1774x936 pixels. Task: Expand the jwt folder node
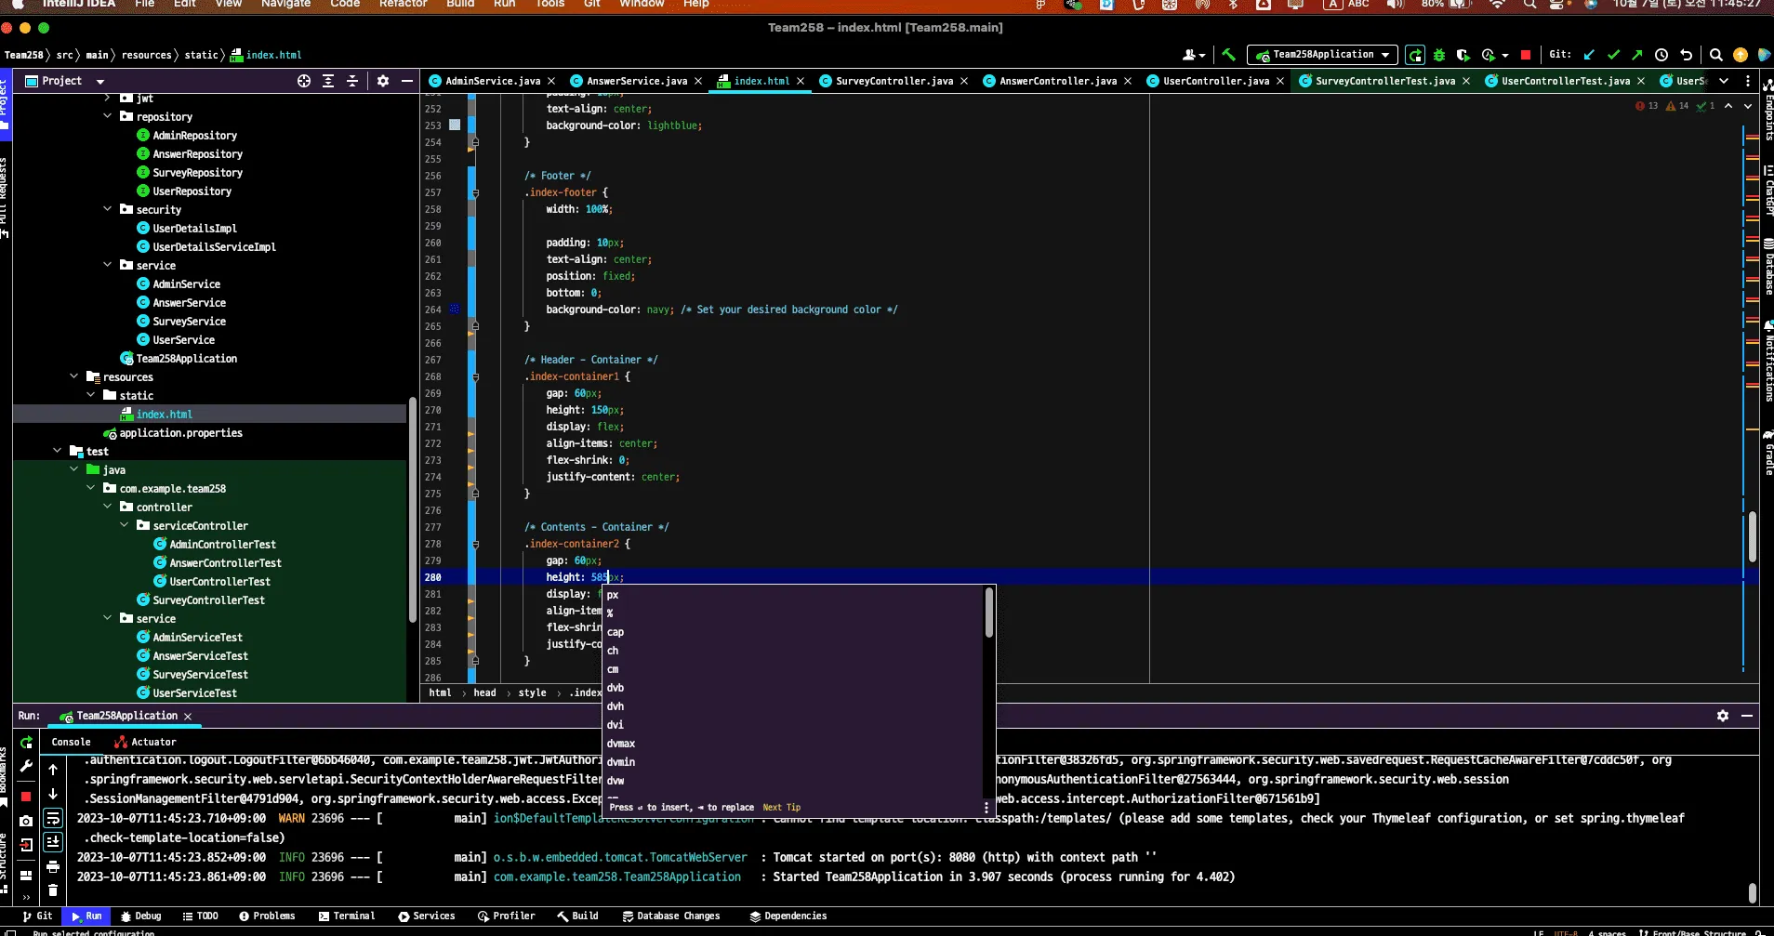coord(108,98)
